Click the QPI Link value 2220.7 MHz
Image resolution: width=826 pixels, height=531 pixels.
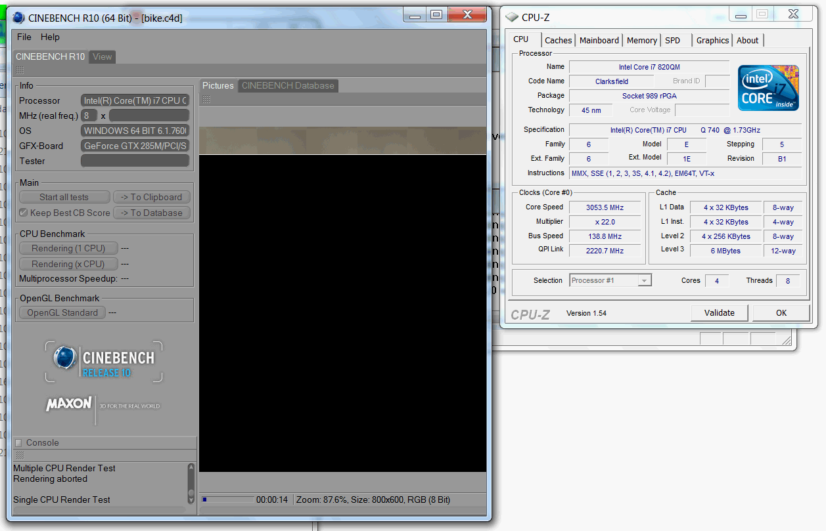[605, 251]
